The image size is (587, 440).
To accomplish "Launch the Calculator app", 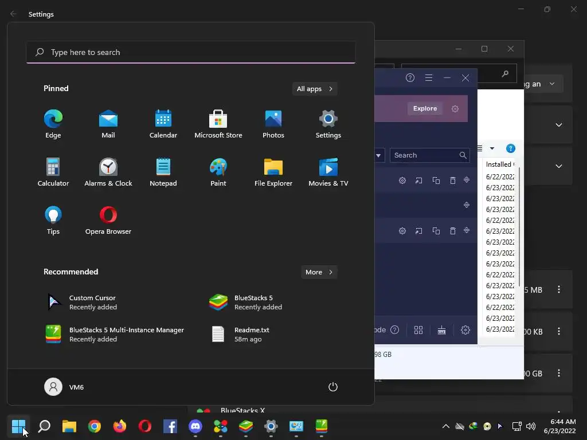I will click(x=53, y=172).
